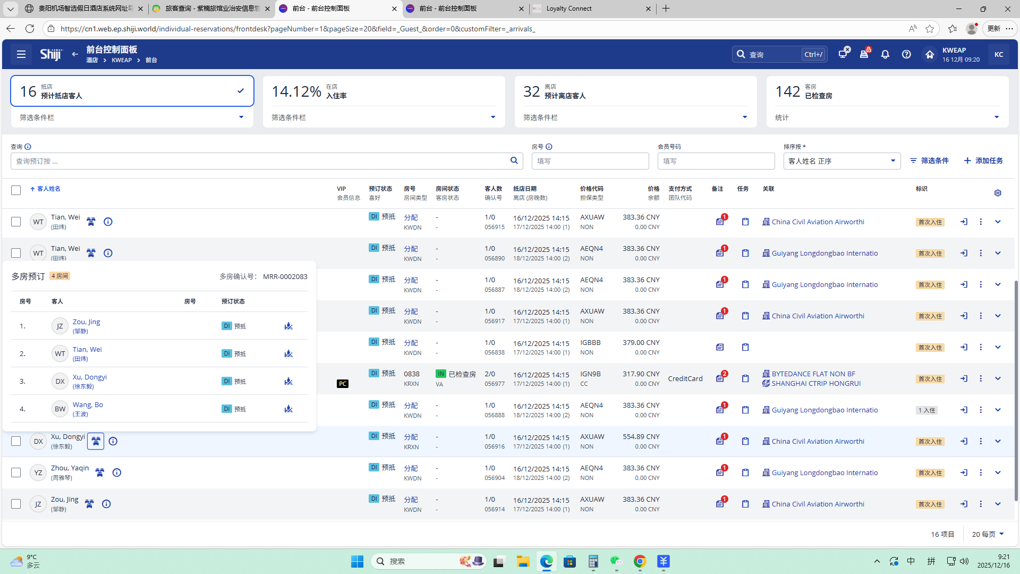Select checkbox for Zhou, Yaqin row
The width and height of the screenshot is (1020, 574).
(16, 472)
